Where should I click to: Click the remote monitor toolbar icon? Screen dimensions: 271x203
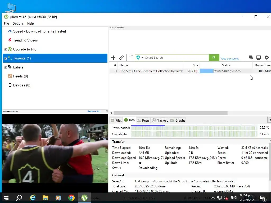259,57
